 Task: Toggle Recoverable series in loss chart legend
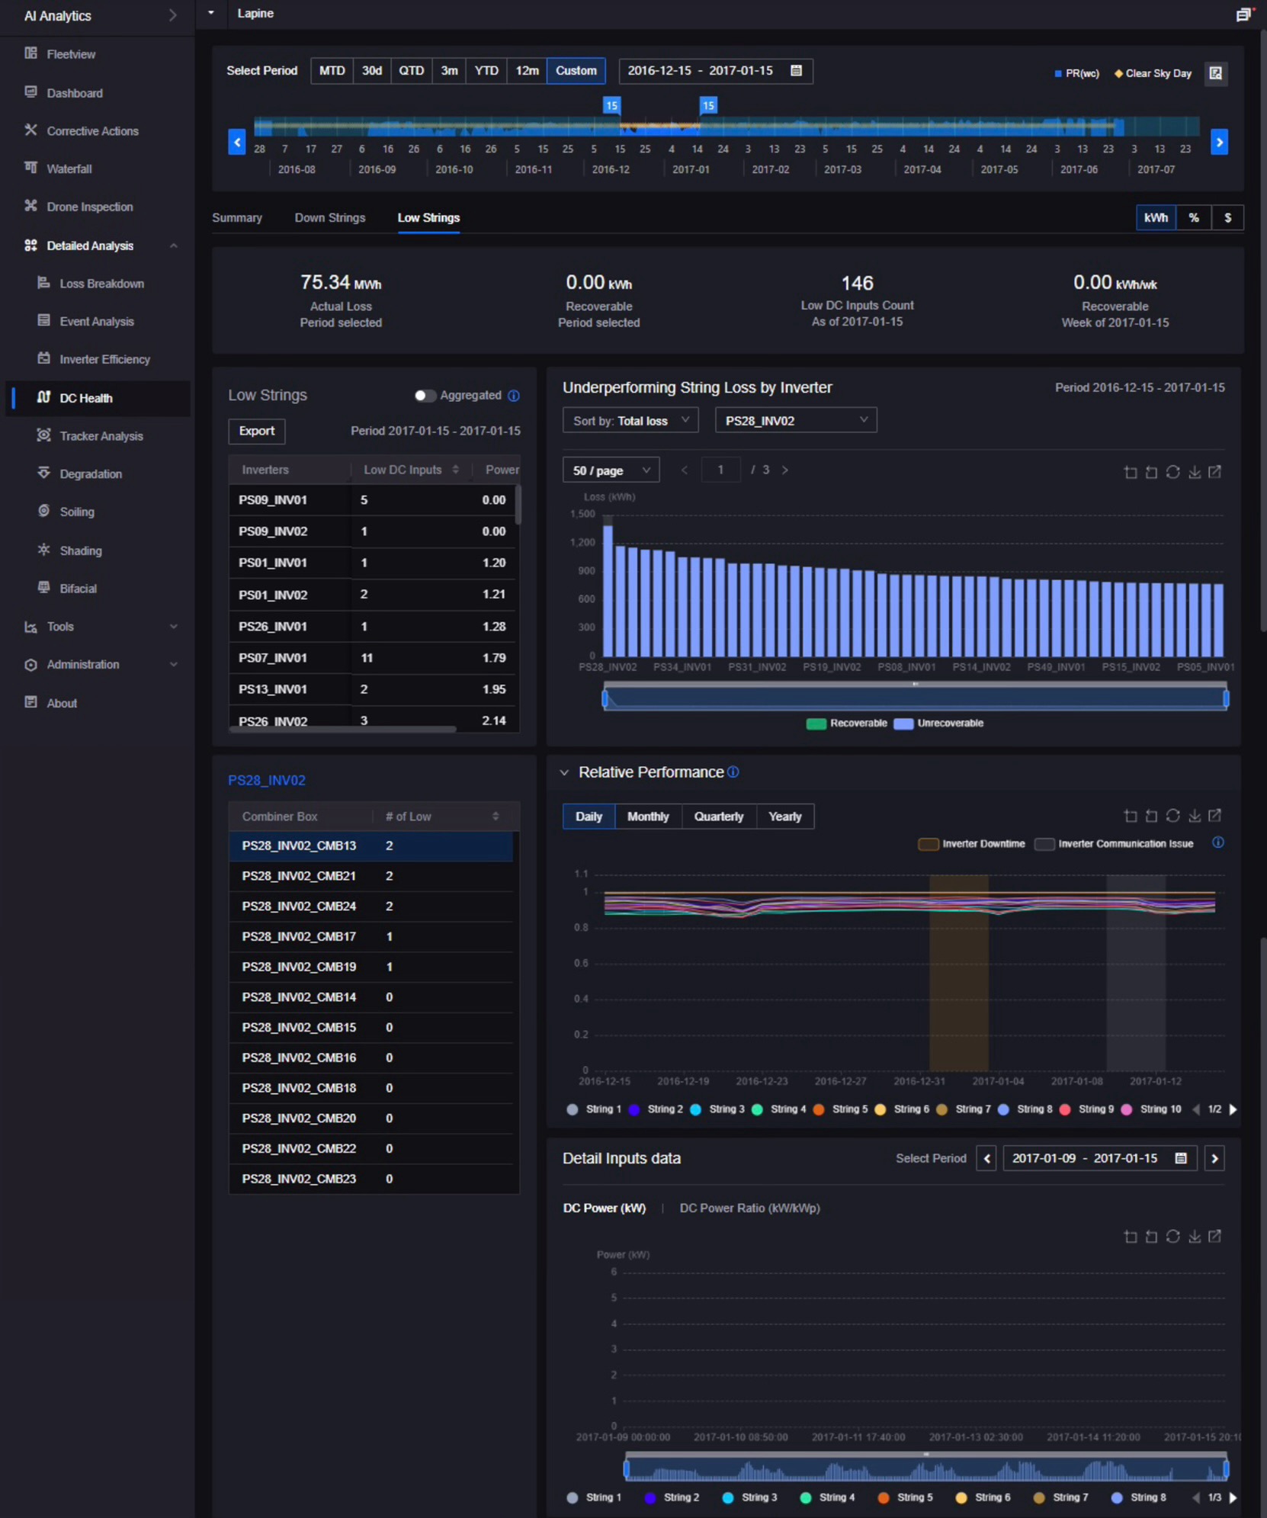[x=847, y=724]
